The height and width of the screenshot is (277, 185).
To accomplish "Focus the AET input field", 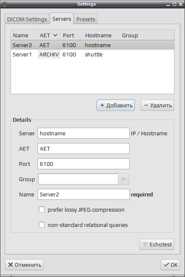I will click(84, 148).
